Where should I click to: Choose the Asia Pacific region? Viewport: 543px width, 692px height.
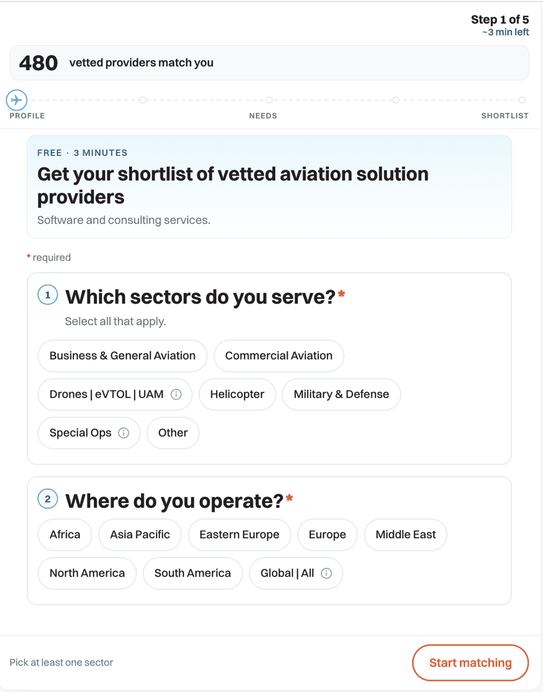coord(140,535)
